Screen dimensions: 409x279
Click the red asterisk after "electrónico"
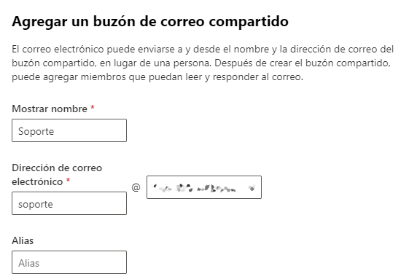point(68,180)
